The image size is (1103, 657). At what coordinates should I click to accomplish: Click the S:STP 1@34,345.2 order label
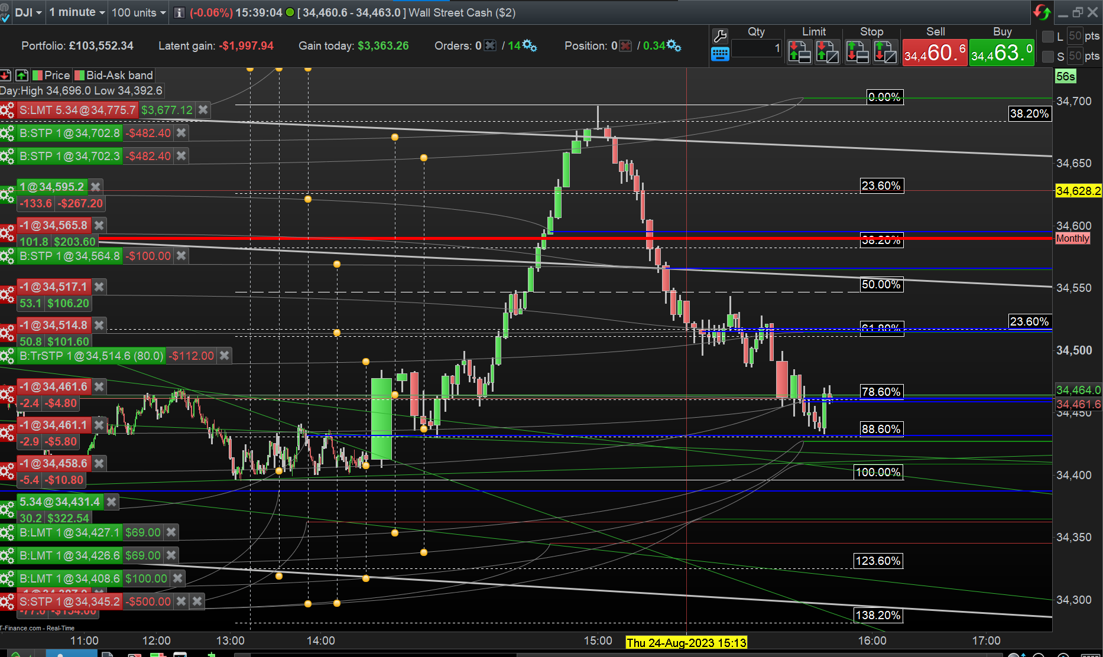[x=70, y=601]
